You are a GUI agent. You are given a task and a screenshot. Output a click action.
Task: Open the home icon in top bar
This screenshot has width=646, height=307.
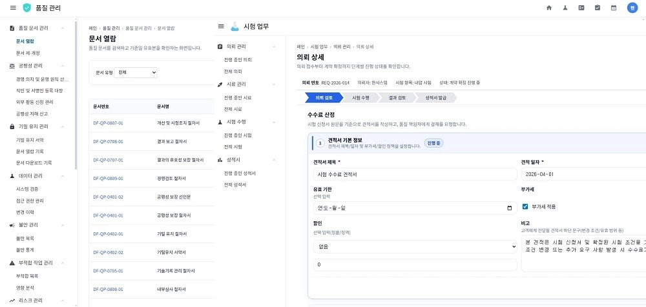[548, 8]
